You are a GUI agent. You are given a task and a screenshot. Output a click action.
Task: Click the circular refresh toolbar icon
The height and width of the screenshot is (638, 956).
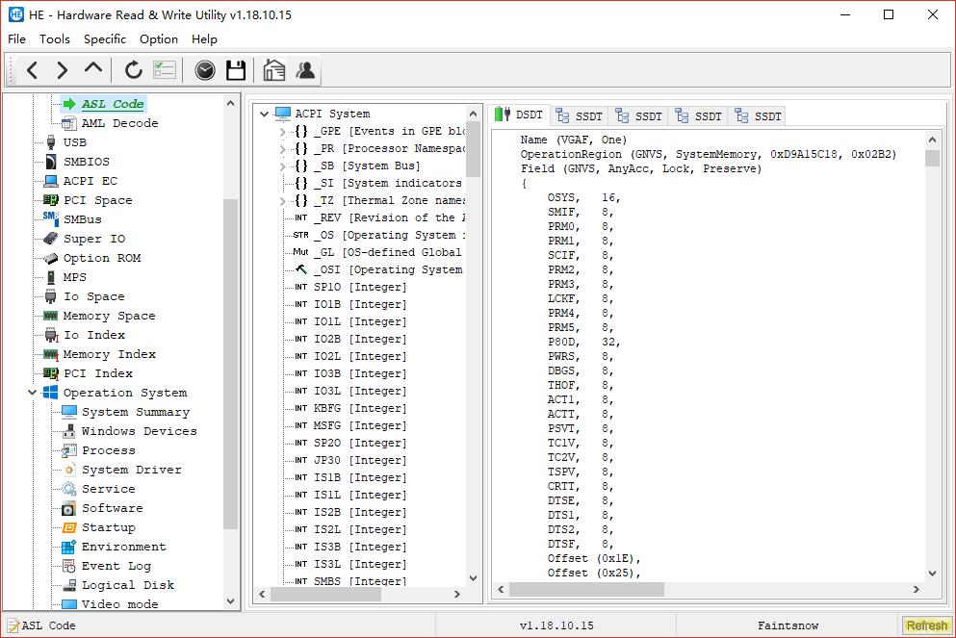(x=134, y=70)
